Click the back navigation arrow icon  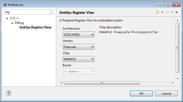pos(157,12)
